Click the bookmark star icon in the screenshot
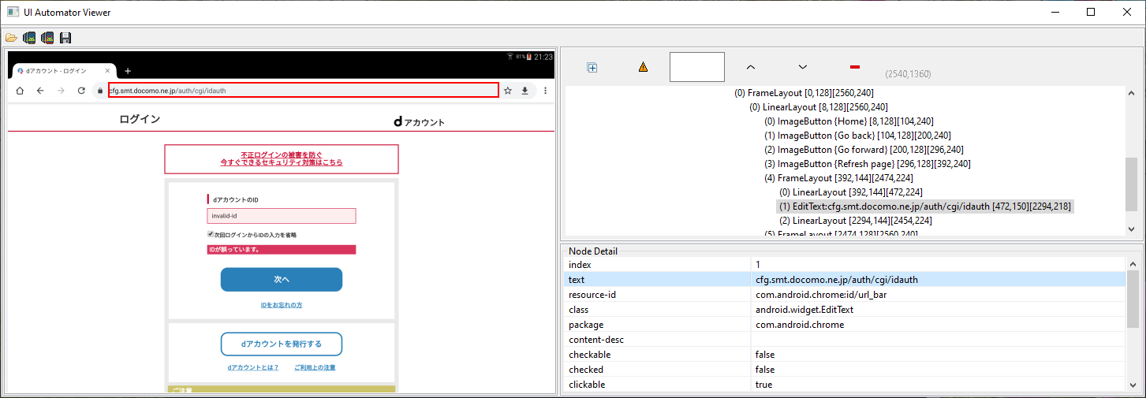 pyautogui.click(x=508, y=91)
